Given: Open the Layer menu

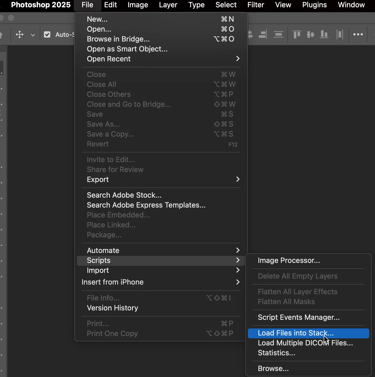Looking at the screenshot, I should point(168,5).
